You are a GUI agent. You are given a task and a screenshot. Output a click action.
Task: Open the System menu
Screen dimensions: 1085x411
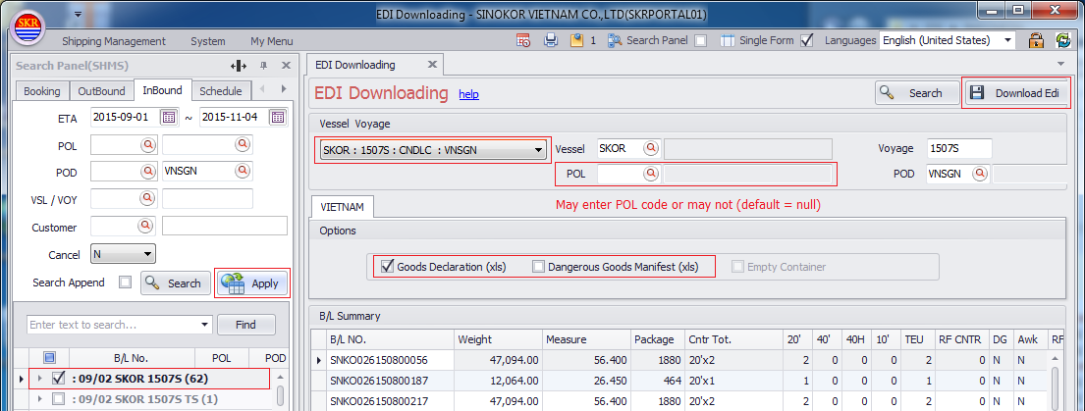[x=207, y=41]
